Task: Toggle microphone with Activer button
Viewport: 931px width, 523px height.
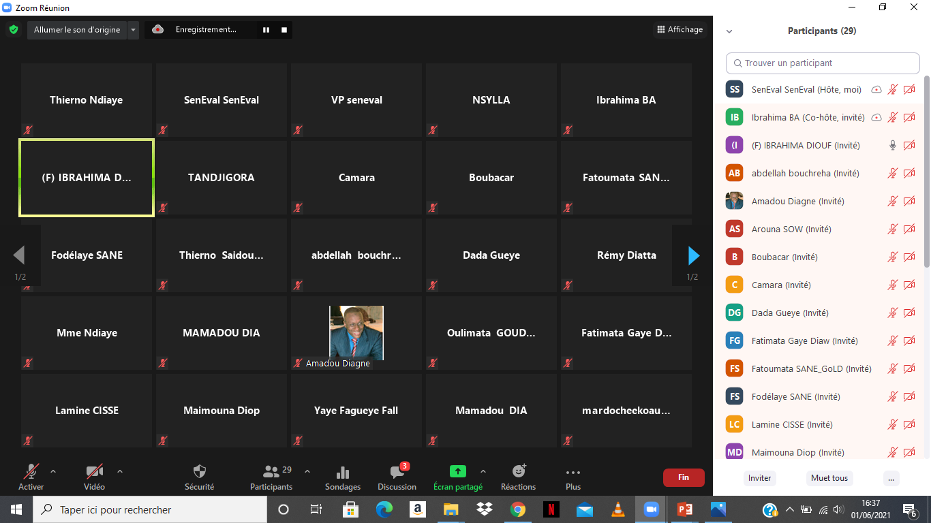Action: pos(31,476)
